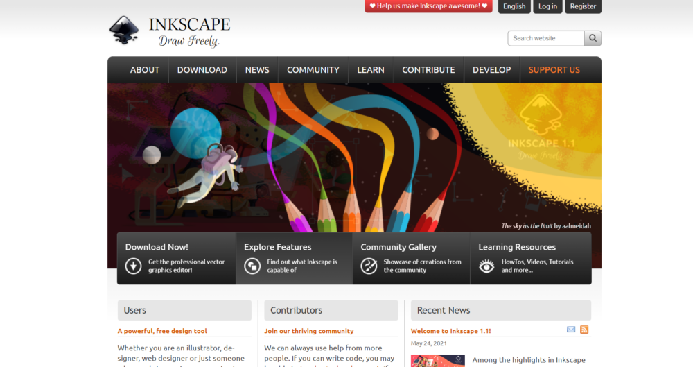
Task: Click the Users section header
Action: (184, 310)
